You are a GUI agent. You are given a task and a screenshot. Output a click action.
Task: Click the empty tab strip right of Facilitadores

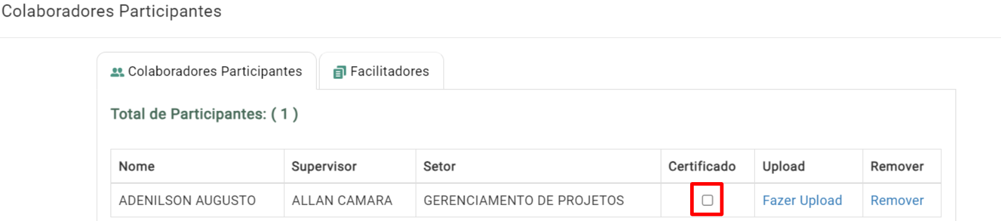[x=700, y=71]
